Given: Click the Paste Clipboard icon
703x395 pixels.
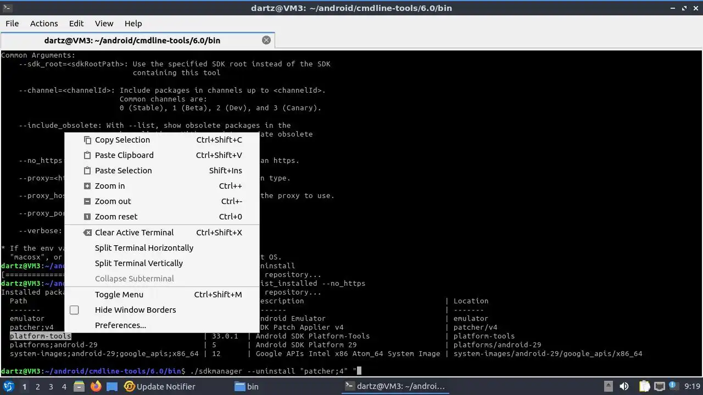Looking at the screenshot, I should point(87,155).
